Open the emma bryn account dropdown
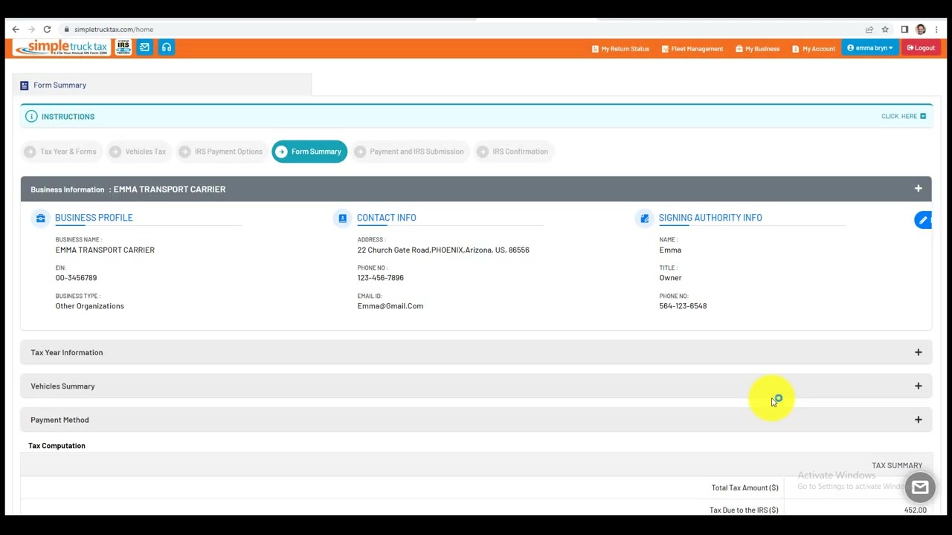Screen dimensions: 952x535 870,48
